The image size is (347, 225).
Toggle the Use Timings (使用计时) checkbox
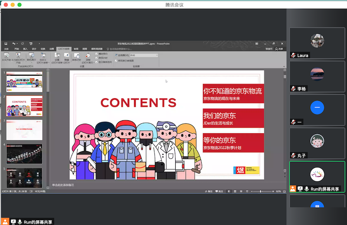[x=96, y=58]
